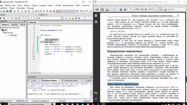Click the Debug/Continue arrow icon
This screenshot has height=105, width=187.
77,11
